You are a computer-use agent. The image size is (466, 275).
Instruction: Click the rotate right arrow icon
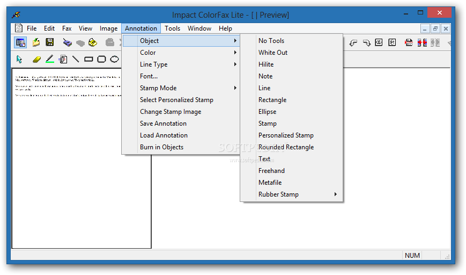pos(366,43)
